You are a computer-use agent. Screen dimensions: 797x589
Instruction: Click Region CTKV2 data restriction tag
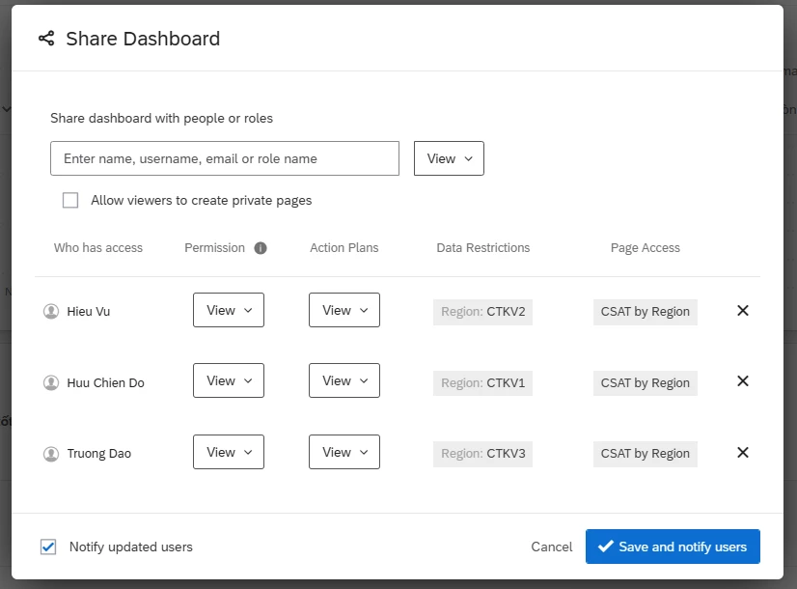pyautogui.click(x=483, y=311)
